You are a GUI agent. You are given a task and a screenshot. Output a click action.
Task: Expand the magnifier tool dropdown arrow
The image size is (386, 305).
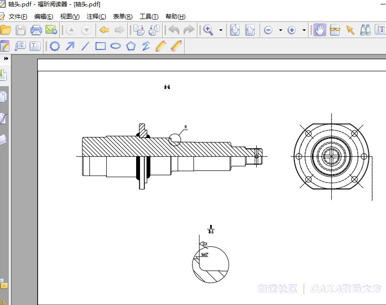click(x=221, y=30)
